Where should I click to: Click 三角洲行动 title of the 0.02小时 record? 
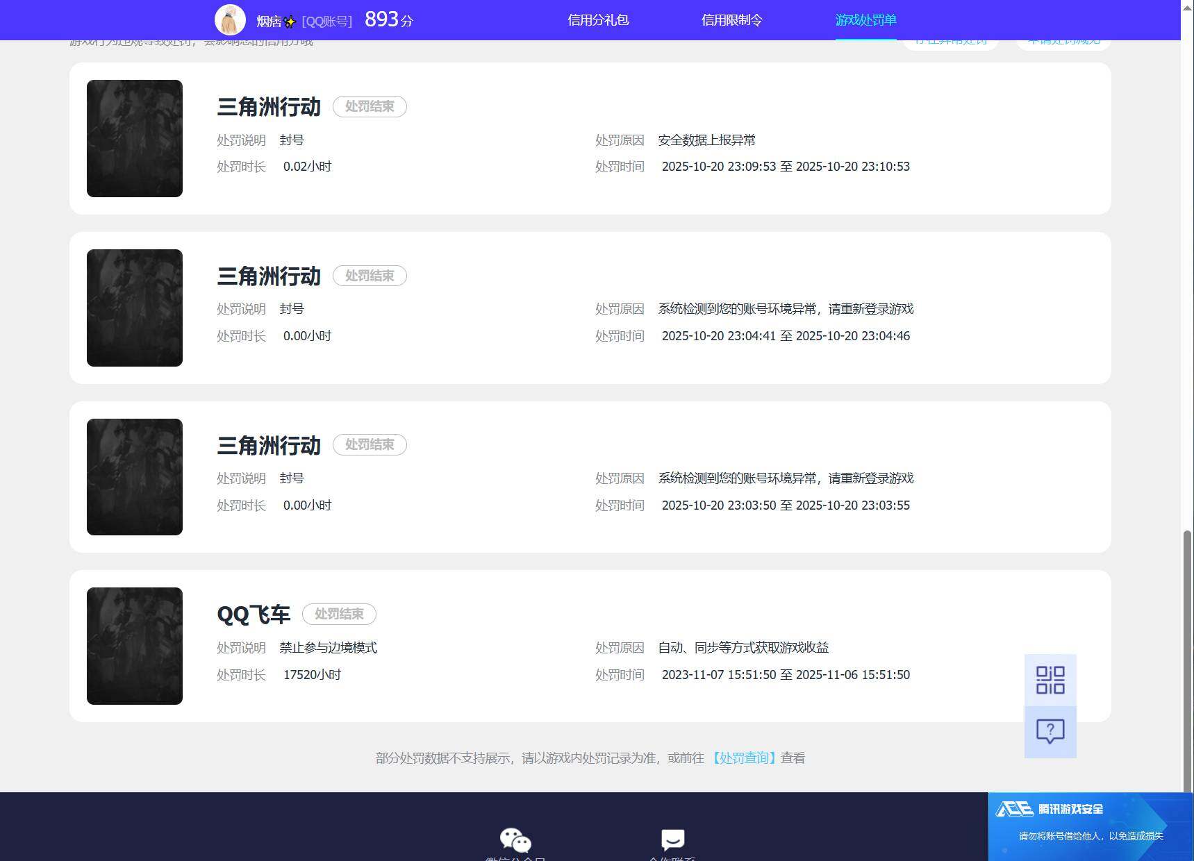269,107
